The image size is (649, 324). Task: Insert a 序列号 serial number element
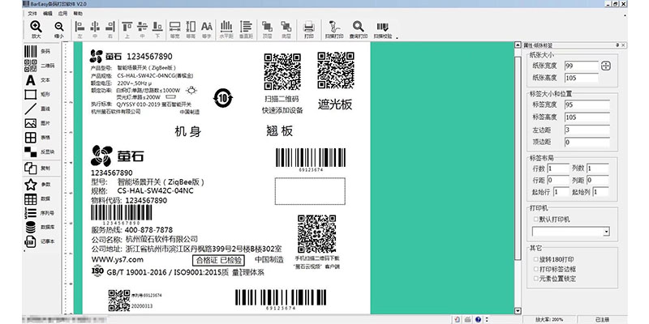pyautogui.click(x=39, y=213)
